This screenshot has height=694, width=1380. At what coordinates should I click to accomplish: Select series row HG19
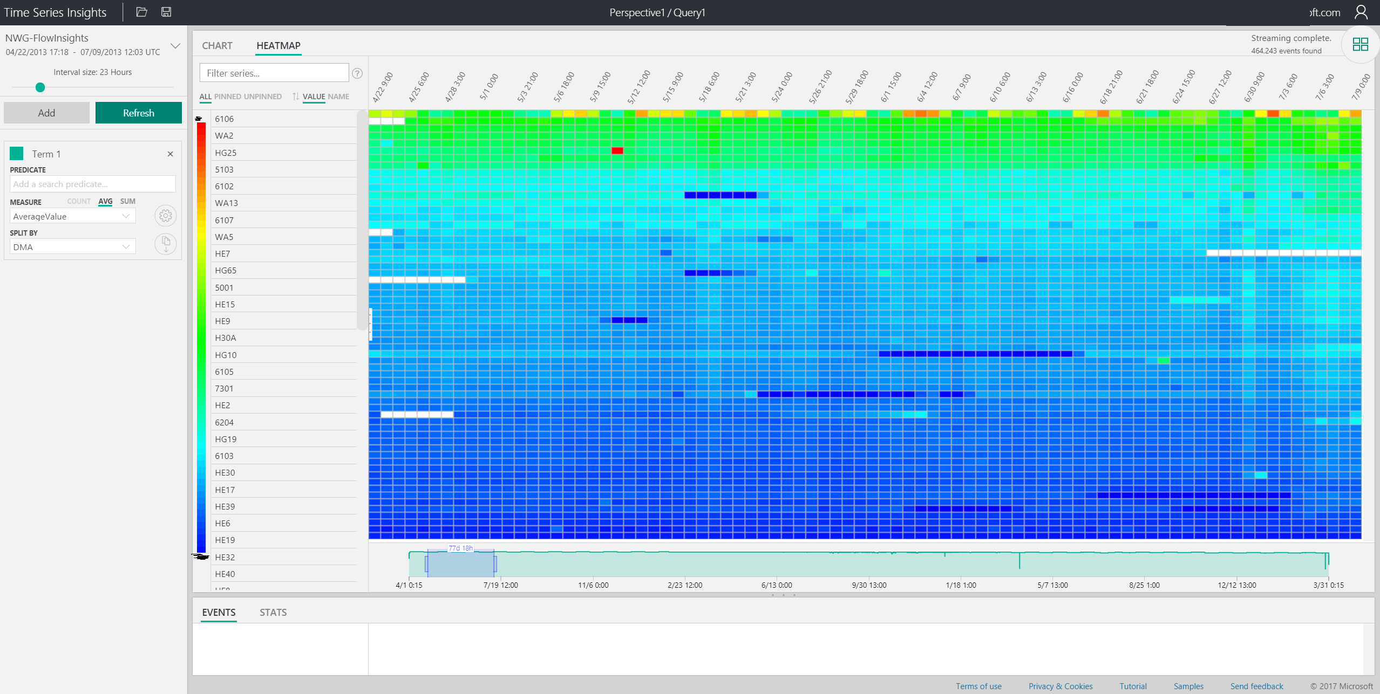283,439
